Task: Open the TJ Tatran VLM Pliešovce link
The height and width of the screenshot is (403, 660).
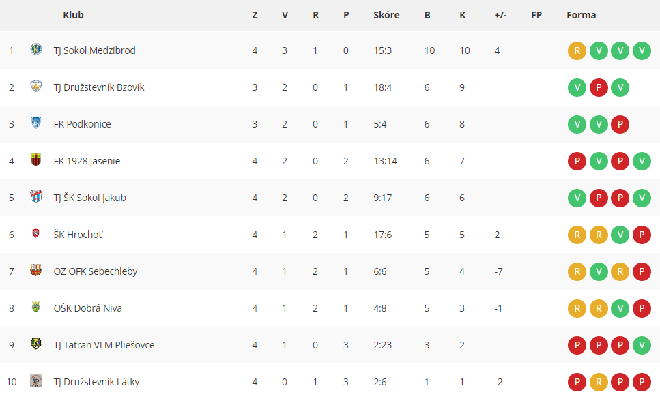Action: tap(104, 345)
